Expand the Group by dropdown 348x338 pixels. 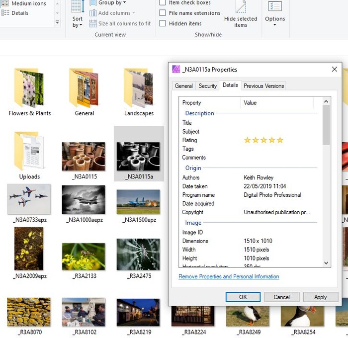click(x=112, y=3)
